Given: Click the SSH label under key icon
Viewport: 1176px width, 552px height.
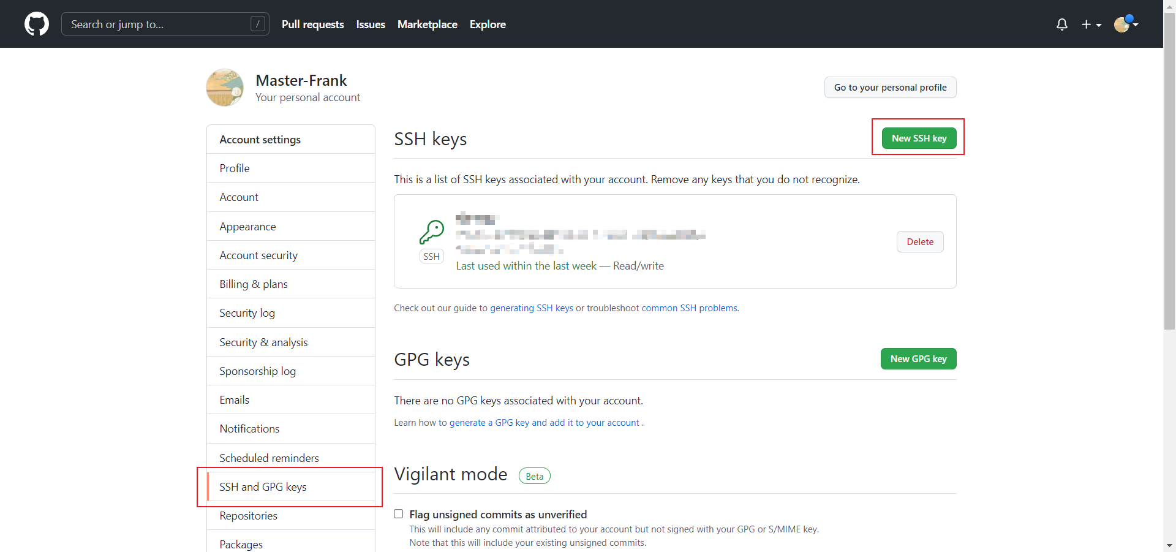Looking at the screenshot, I should pos(432,256).
